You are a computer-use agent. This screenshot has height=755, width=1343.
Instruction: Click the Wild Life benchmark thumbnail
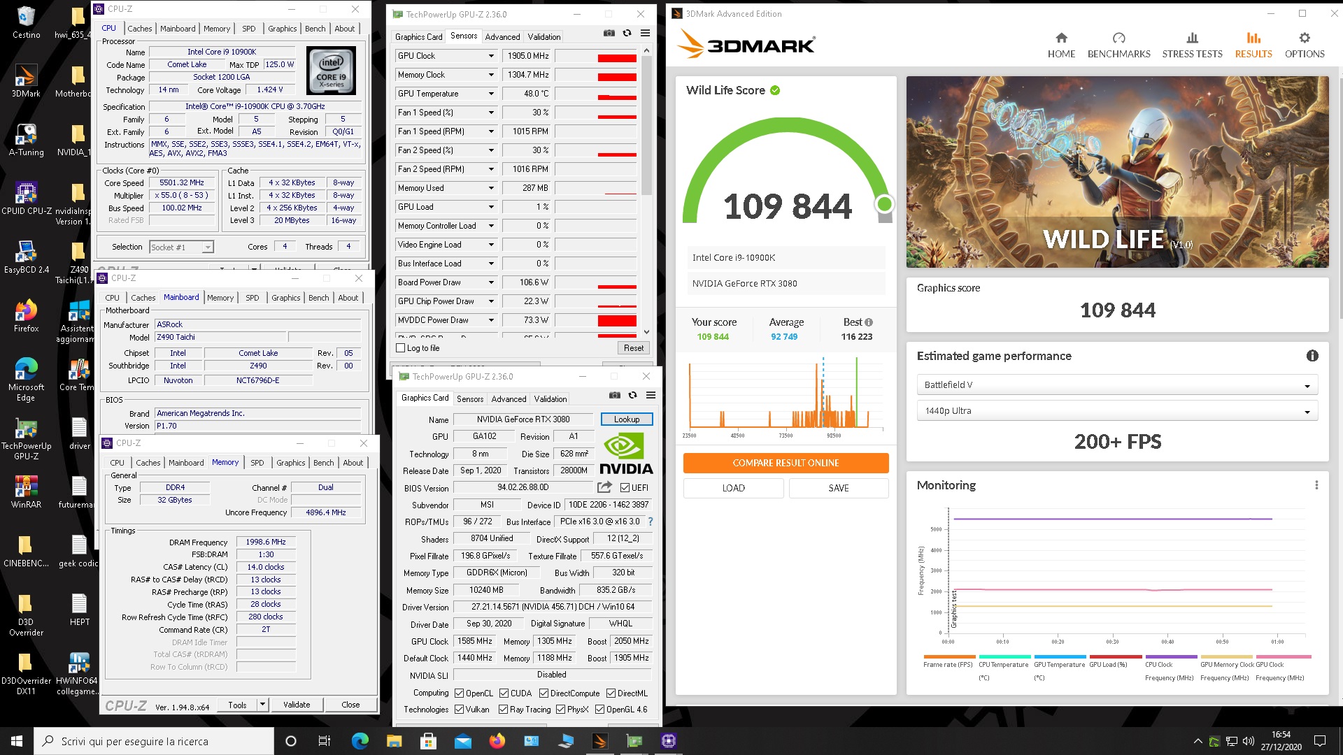pos(1117,172)
